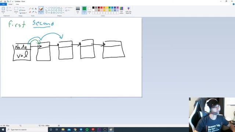Image resolution: width=235 pixels, height=132 pixels.
Task: Switch to the Home ribbon tab
Action: [x=10, y=4]
